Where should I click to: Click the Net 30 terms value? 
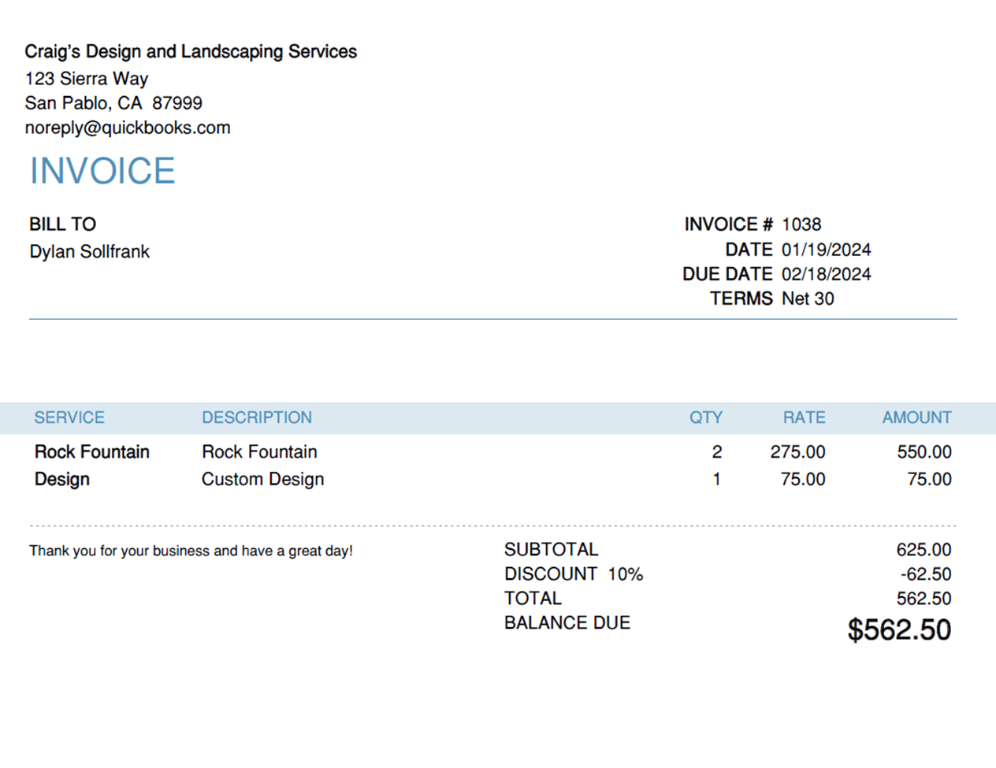point(808,299)
